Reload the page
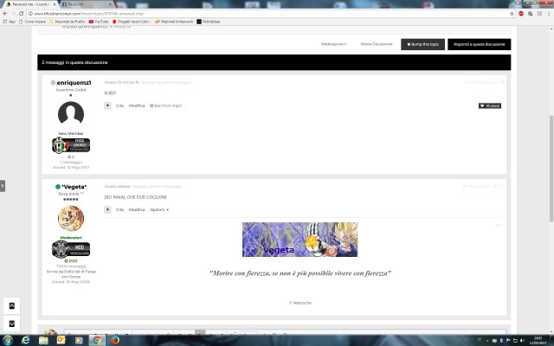 [x=21, y=14]
